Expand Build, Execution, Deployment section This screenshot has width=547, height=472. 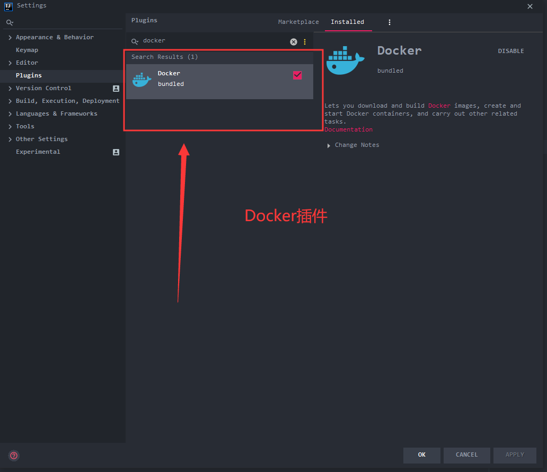pos(10,101)
